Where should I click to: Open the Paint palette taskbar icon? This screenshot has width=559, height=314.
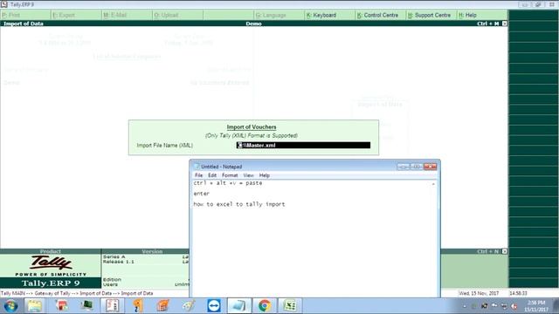[189, 306]
